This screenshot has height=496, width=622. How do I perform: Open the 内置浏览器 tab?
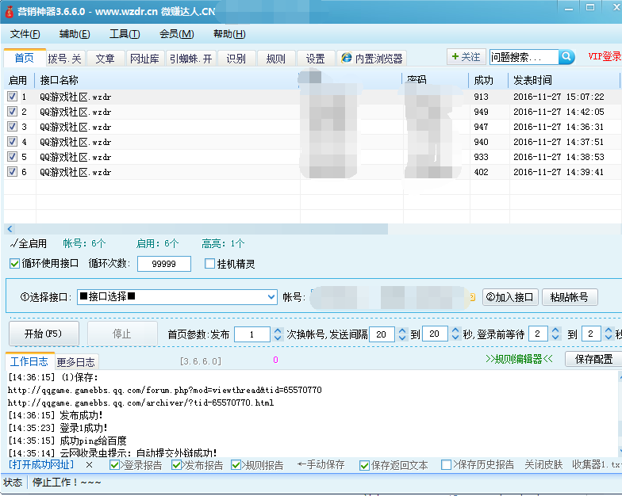tap(371, 59)
